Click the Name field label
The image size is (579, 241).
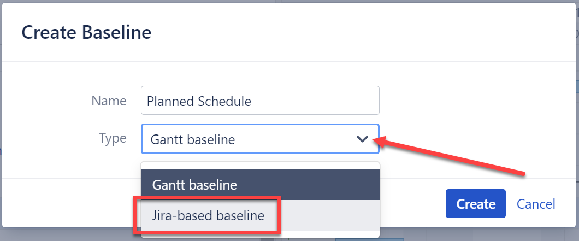click(109, 101)
